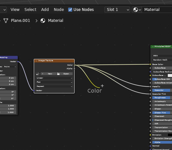Click the Emission input socket
172x150 pixels.
click(x=150, y=135)
